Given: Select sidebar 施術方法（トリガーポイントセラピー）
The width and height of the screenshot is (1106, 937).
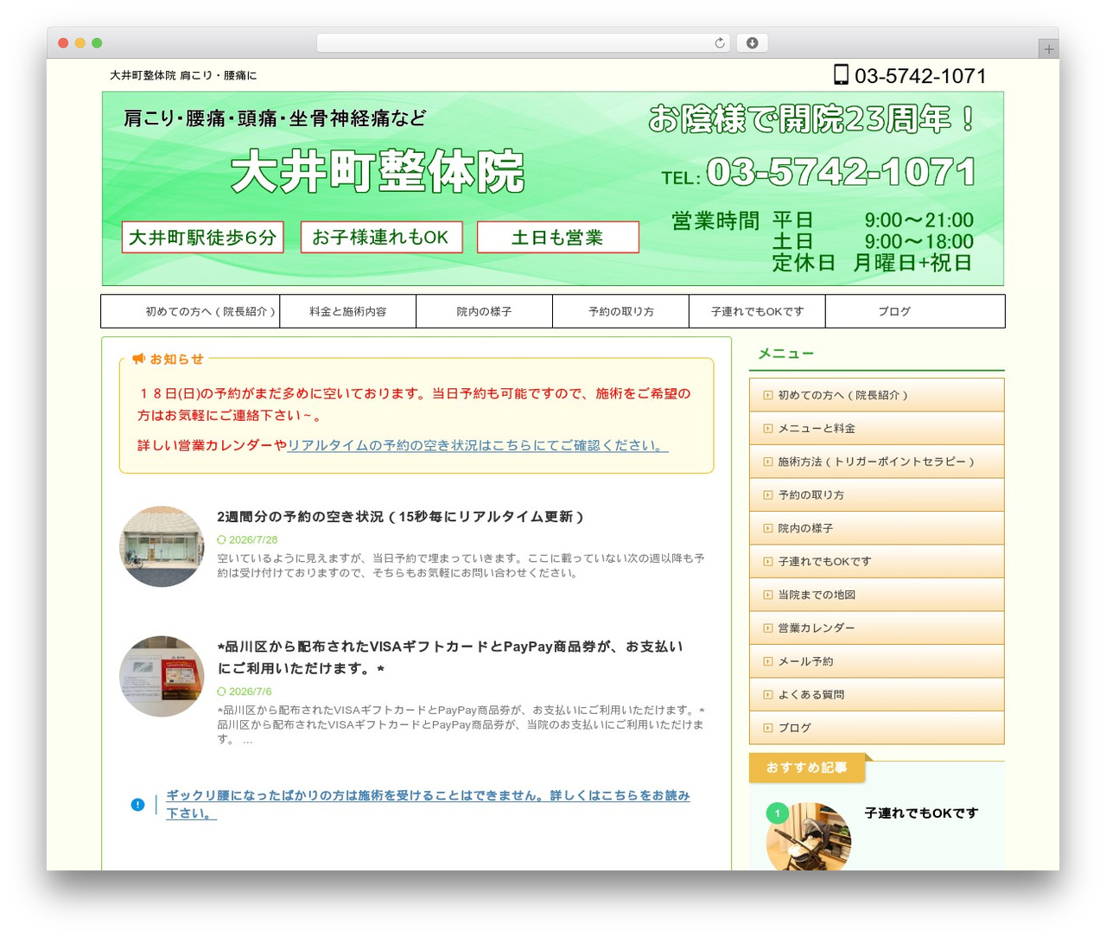Looking at the screenshot, I should tap(876, 462).
